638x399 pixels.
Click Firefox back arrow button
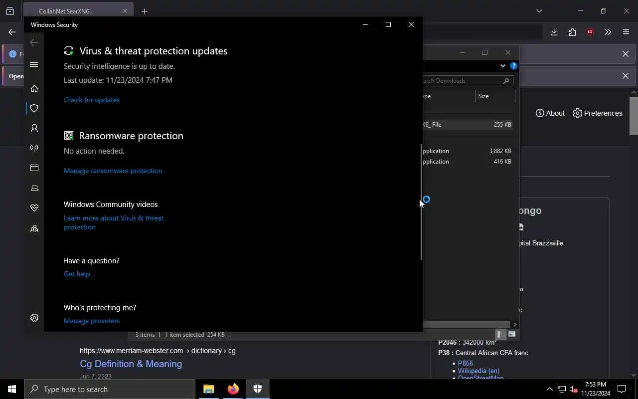tap(12, 32)
